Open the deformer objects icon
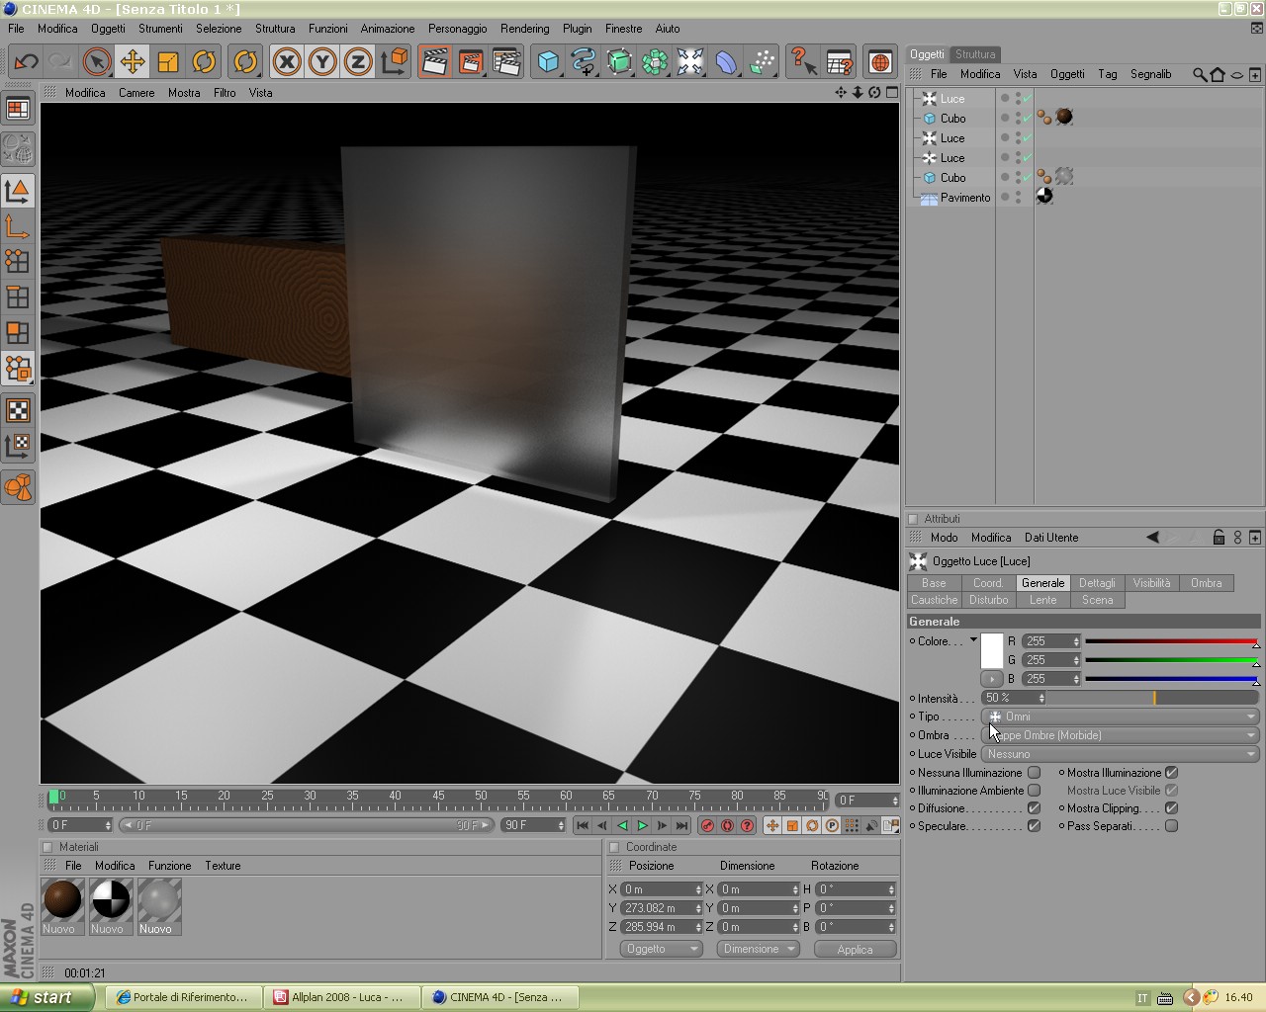The width and height of the screenshot is (1266, 1012). [x=726, y=62]
